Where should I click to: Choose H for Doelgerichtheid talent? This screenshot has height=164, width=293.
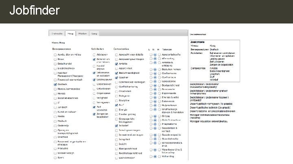point(159,85)
